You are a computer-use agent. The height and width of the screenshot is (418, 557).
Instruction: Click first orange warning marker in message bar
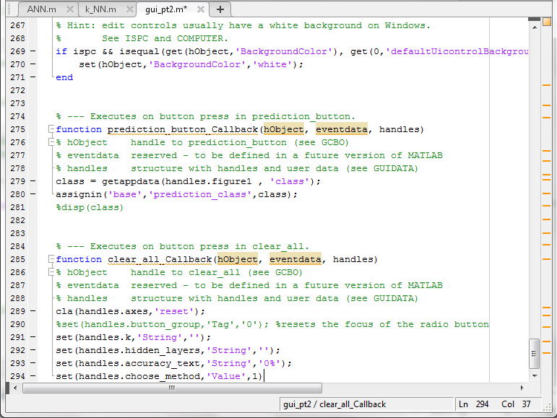pyautogui.click(x=546, y=85)
